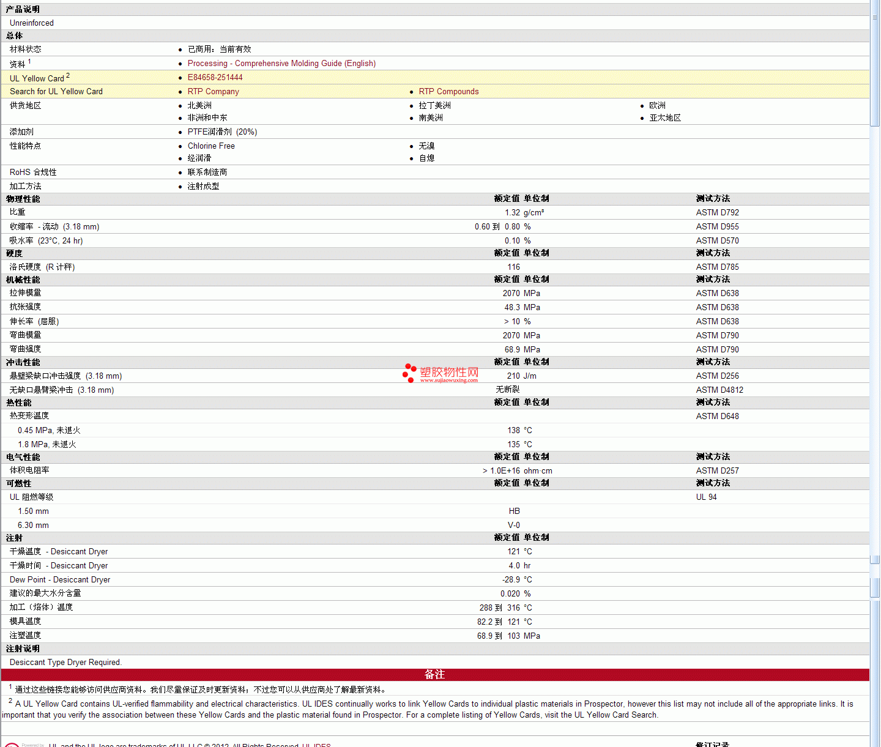This screenshot has width=881, height=747.
Task: Click the 物理性能 section header
Action: pyautogui.click(x=23, y=199)
